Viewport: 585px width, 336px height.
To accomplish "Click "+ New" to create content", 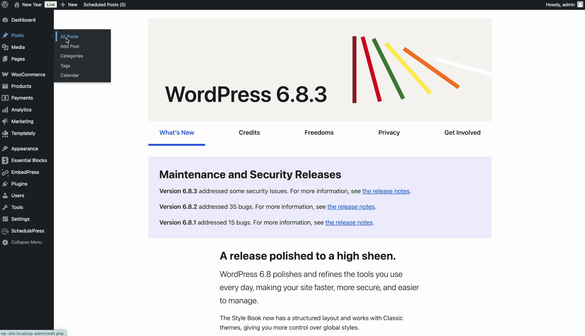I will tap(69, 4).
